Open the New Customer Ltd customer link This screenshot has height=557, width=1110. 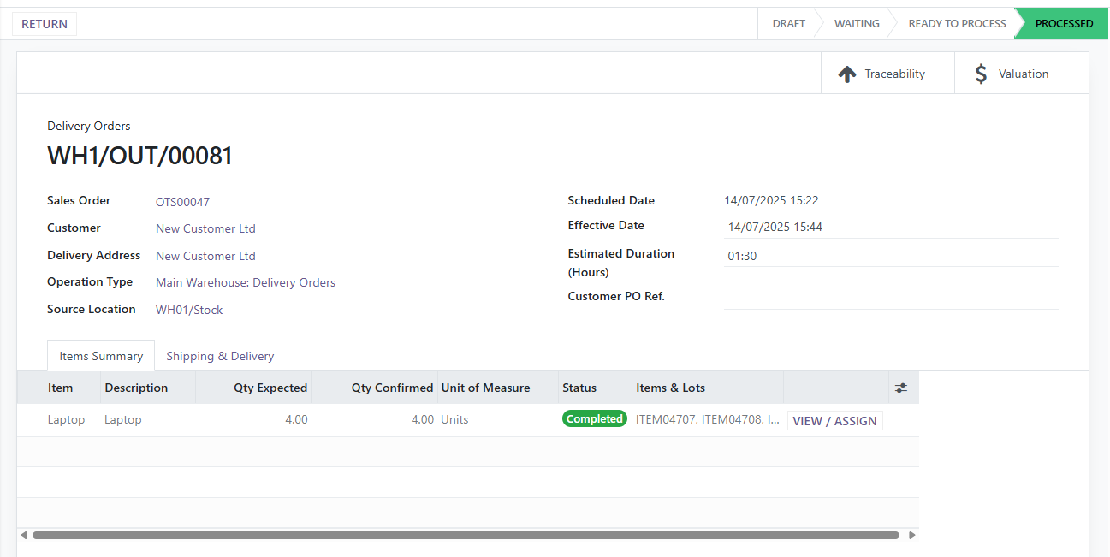pyautogui.click(x=205, y=228)
